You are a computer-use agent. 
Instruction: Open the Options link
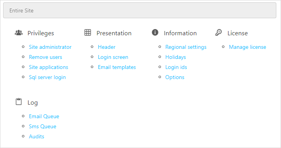point(175,77)
